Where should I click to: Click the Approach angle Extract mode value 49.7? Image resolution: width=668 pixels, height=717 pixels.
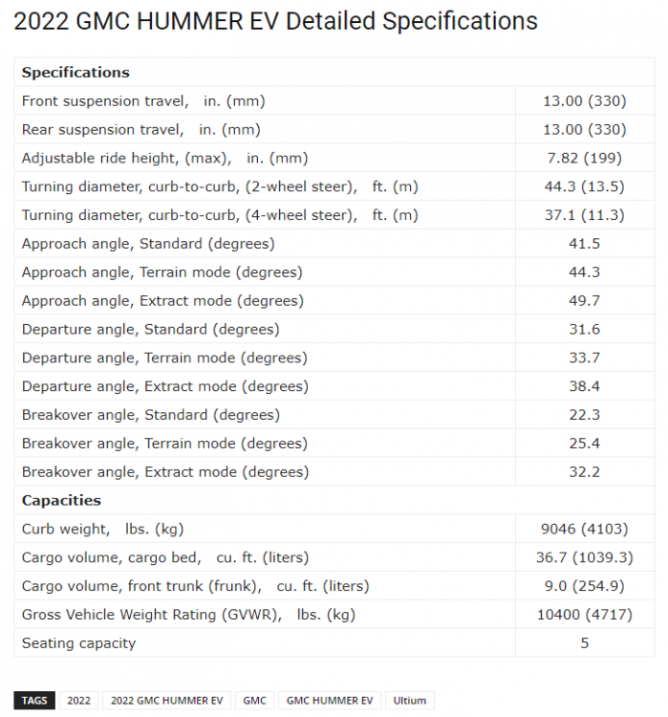tap(585, 301)
